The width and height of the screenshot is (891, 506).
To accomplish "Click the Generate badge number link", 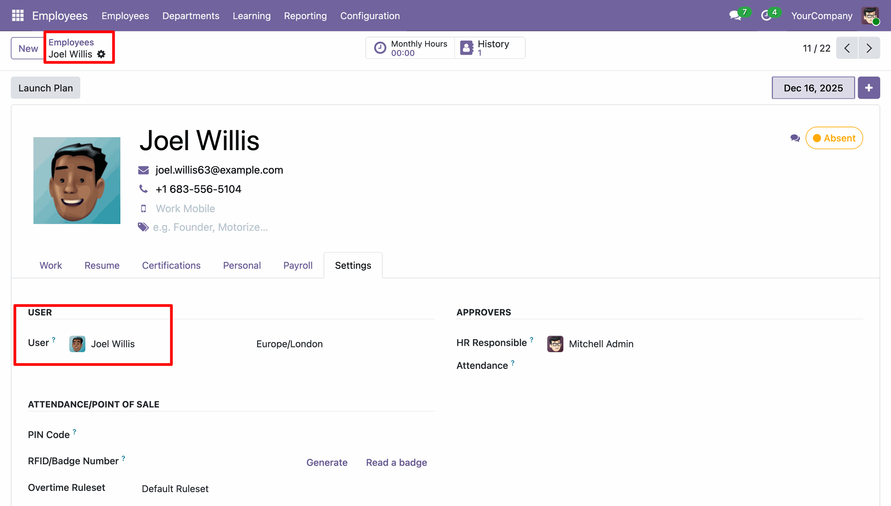I will [x=327, y=462].
